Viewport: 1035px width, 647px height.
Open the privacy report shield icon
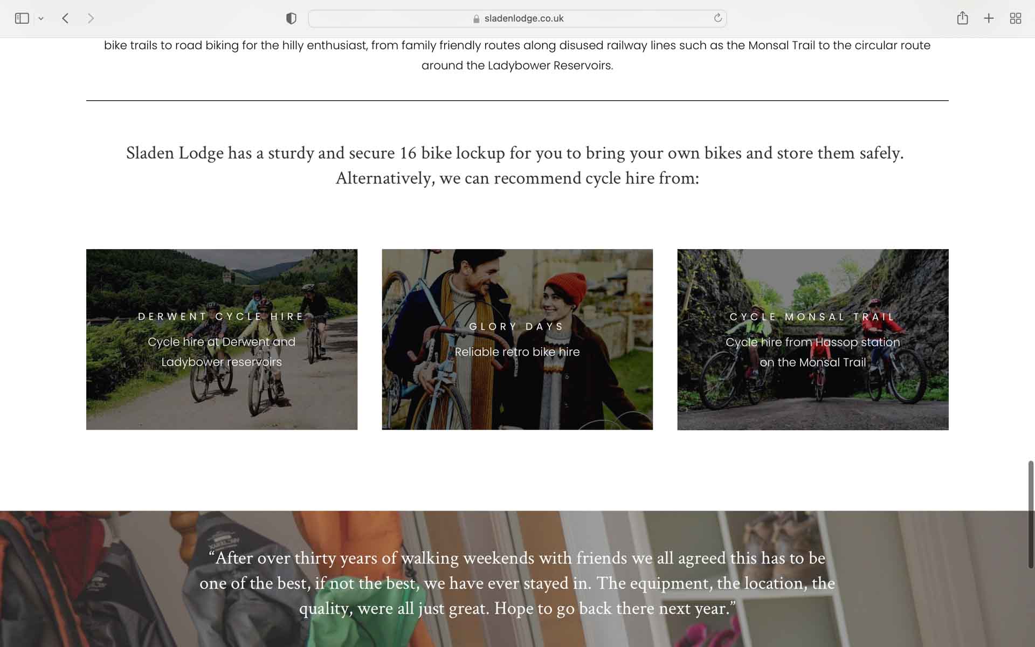tap(291, 18)
